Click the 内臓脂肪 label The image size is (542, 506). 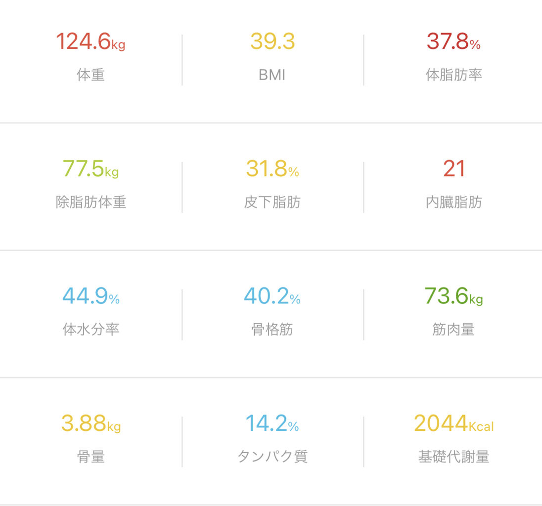453,202
